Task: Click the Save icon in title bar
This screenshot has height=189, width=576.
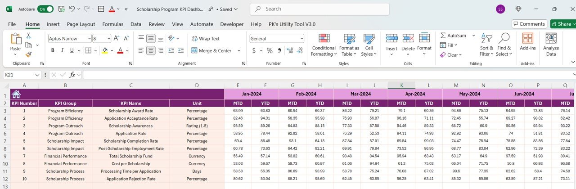Action: (x=61, y=9)
